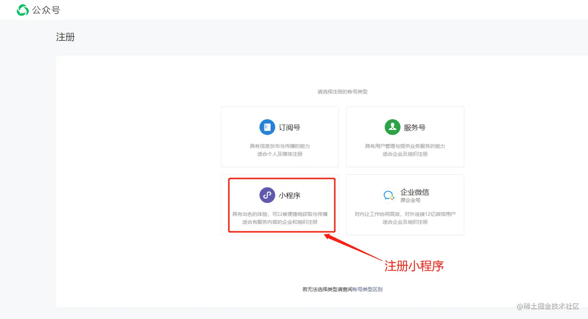Click 适合有服务内容的企业和组织注册 text
The height and width of the screenshot is (319, 588).
tap(280, 222)
